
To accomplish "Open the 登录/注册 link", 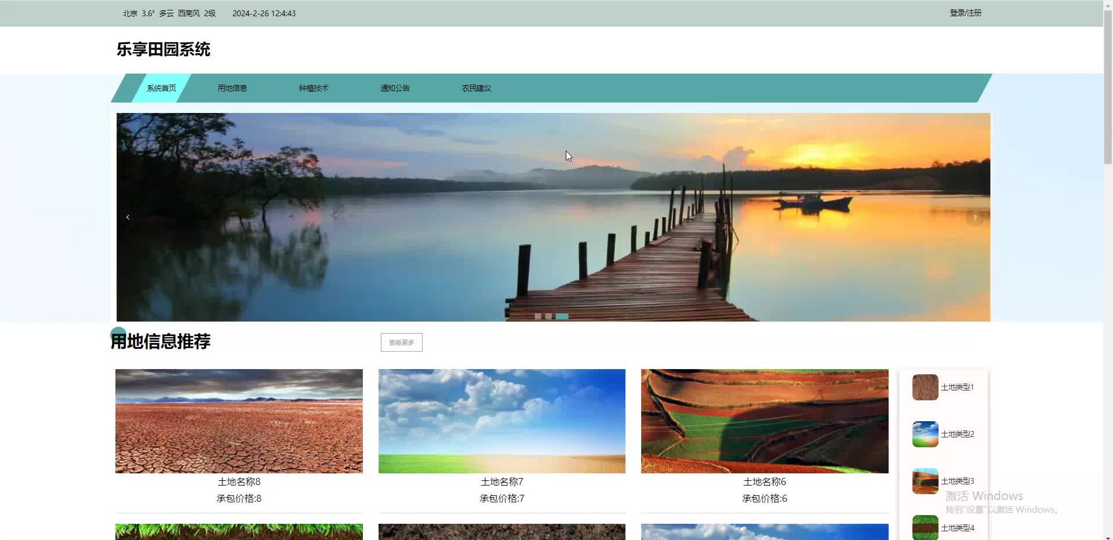I will pos(965,13).
